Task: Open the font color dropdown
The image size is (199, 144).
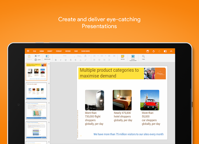Action: point(89,56)
